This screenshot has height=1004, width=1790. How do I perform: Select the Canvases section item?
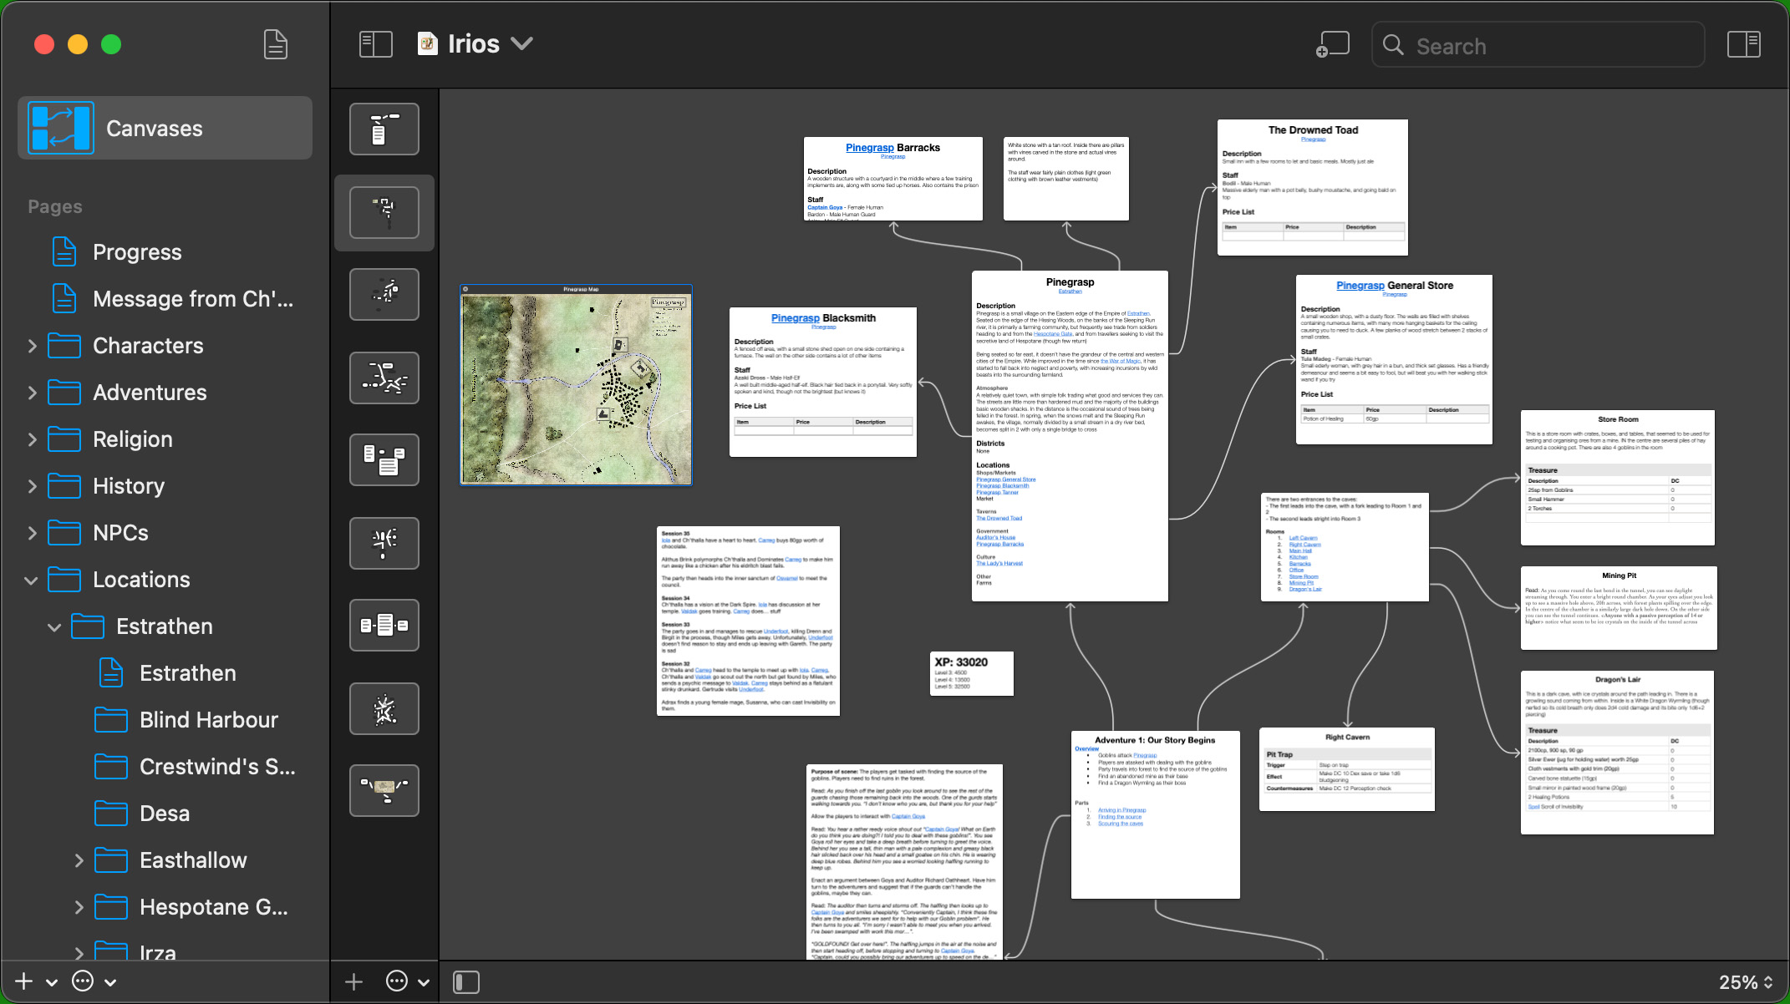pyautogui.click(x=165, y=129)
